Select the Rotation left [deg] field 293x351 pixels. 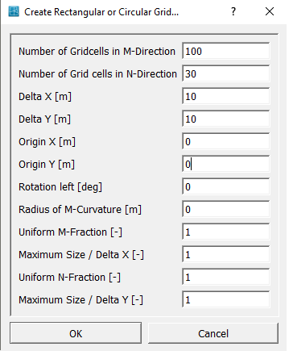coord(226,186)
